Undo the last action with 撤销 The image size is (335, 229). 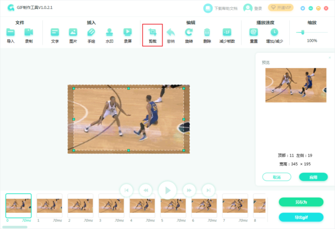point(171,32)
